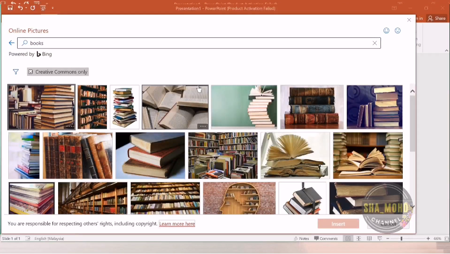The image size is (450, 254).
Task: Select the cluttered bookstore shelves thumbnail
Action: 223,155
